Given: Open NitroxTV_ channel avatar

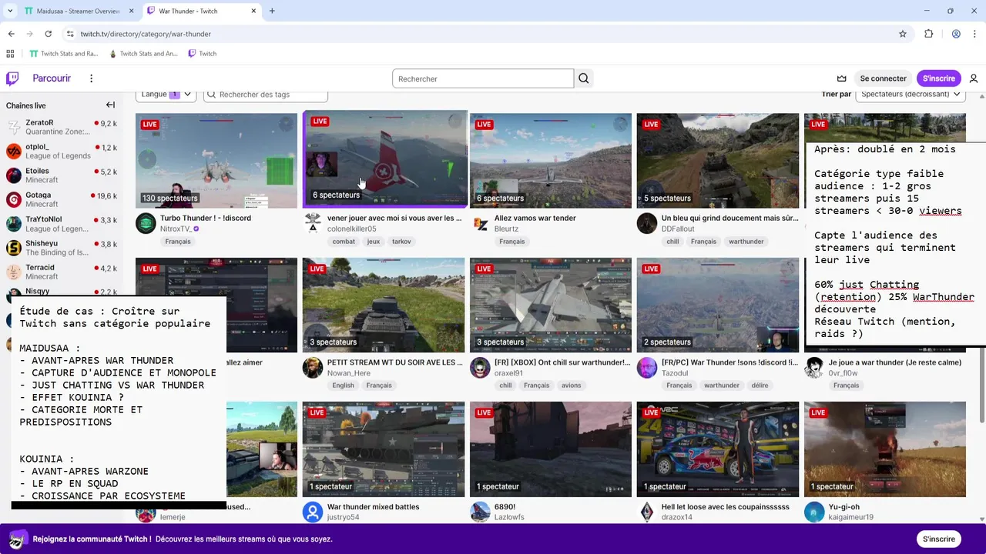Looking at the screenshot, I should (146, 224).
